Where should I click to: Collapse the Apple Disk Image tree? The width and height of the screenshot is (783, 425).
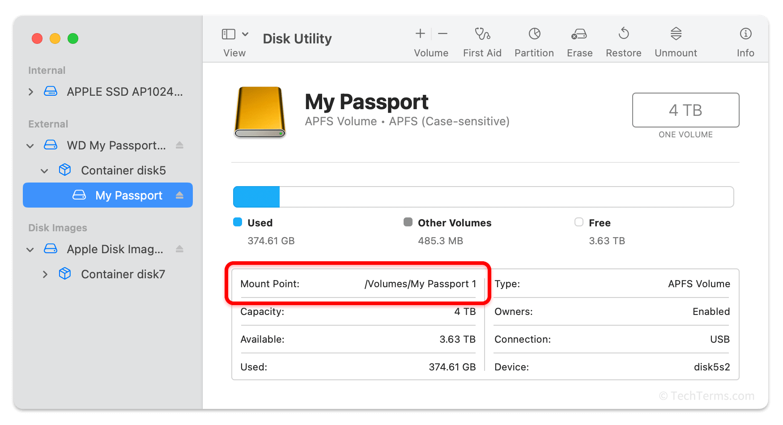[x=30, y=250]
